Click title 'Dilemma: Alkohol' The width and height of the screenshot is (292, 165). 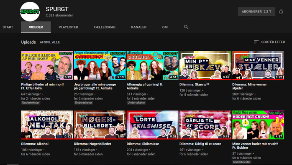[x=35, y=144]
